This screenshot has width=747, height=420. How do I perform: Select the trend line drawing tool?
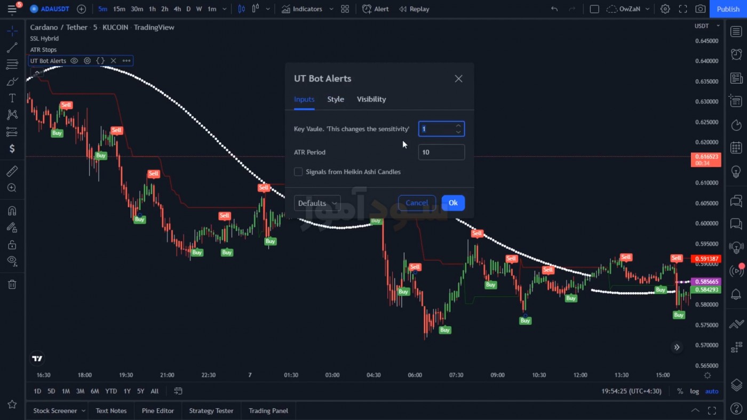pos(12,48)
